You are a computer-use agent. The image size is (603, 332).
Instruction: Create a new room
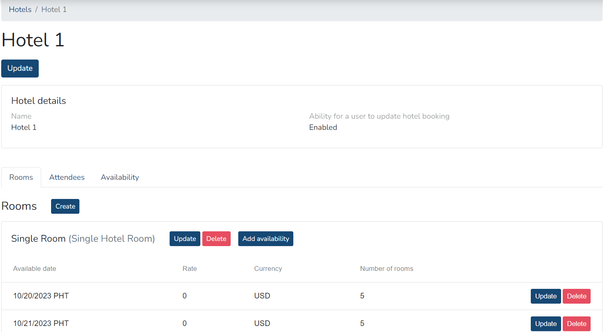click(65, 207)
